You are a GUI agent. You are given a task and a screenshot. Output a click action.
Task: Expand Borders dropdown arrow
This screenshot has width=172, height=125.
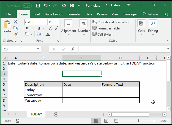pos(32,34)
